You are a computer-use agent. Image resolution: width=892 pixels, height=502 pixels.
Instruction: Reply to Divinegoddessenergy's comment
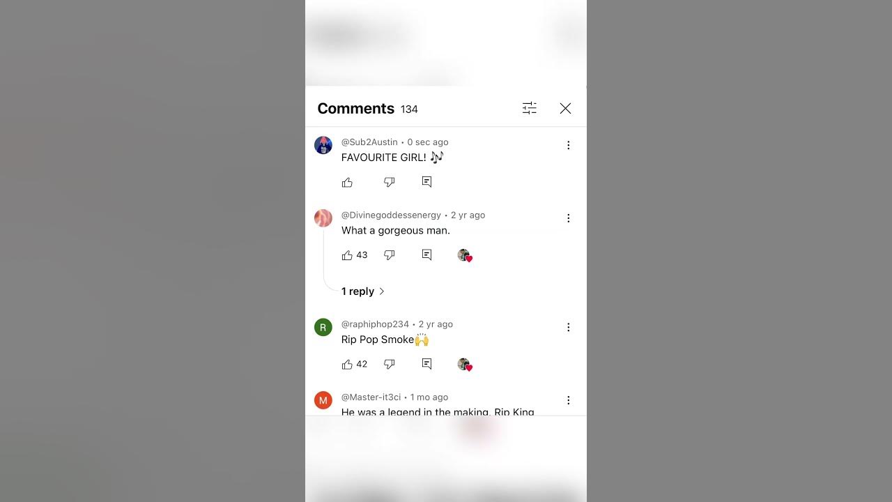426,255
